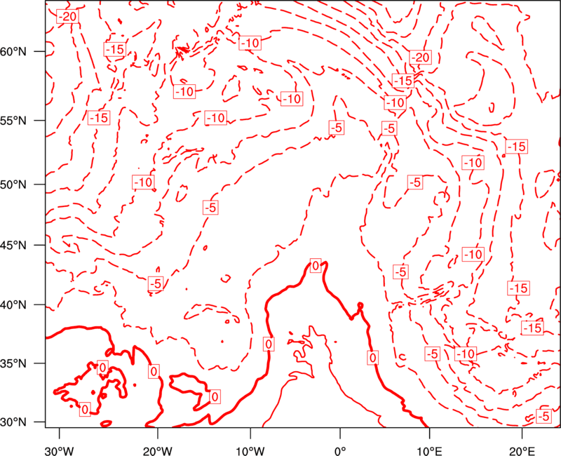The width and height of the screenshot is (561, 456).
Task: Click the 20°W longitude label
Action: [x=157, y=450]
